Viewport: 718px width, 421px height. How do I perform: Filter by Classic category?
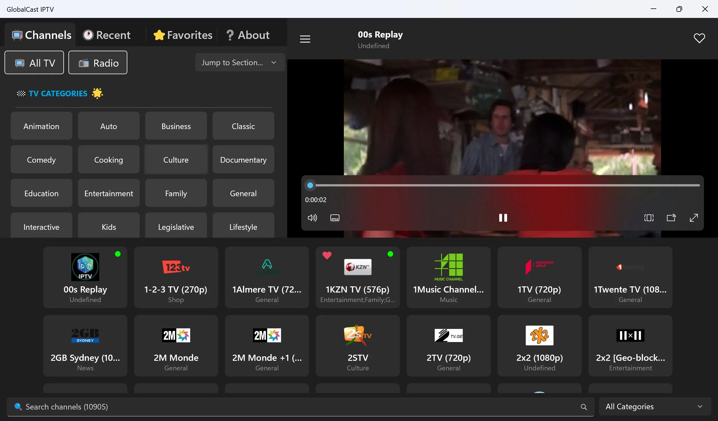pyautogui.click(x=243, y=126)
